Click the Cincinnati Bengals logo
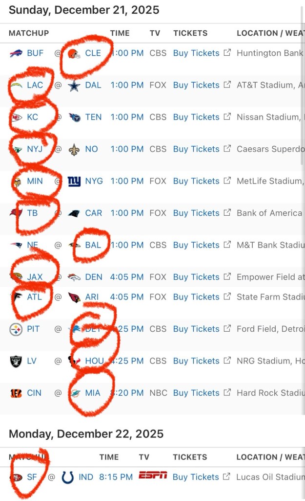The height and width of the screenshot is (501, 305). click(16, 393)
